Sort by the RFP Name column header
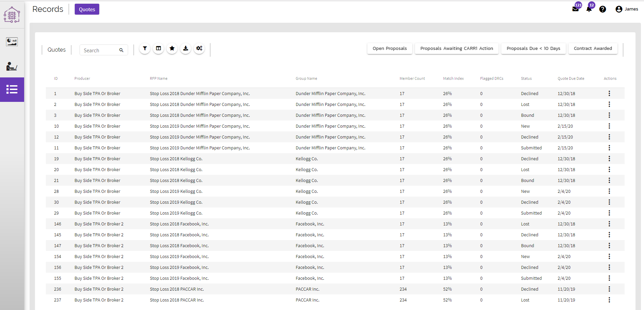Screen dimensions: 644x310 159,78
